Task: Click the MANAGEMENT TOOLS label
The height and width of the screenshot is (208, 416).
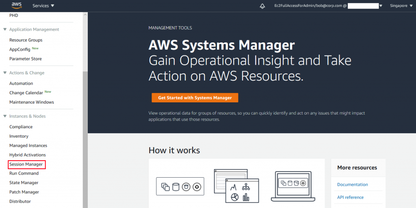Action: [170, 28]
